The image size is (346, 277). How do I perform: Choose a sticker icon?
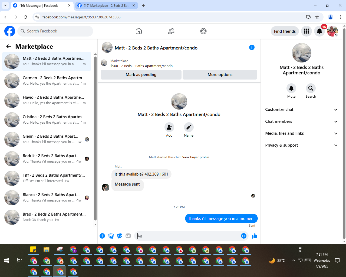(x=120, y=236)
